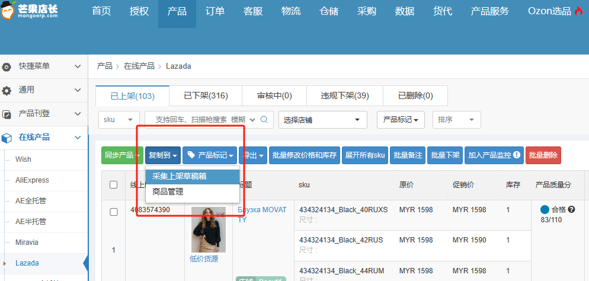Screen dimensions: 589x281
Task: Check the box for product 4083574390
Action: pyautogui.click(x=113, y=212)
